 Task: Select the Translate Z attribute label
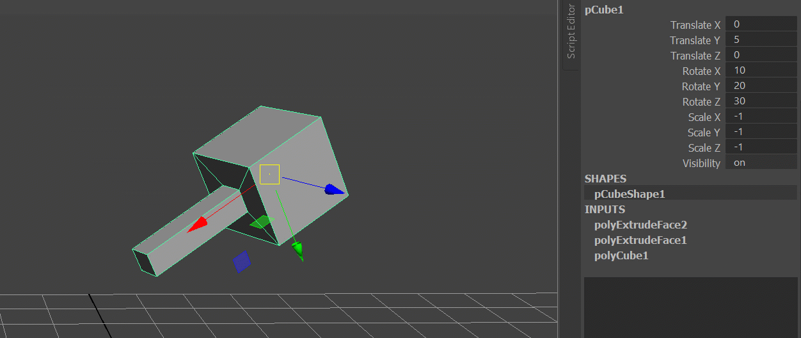695,56
